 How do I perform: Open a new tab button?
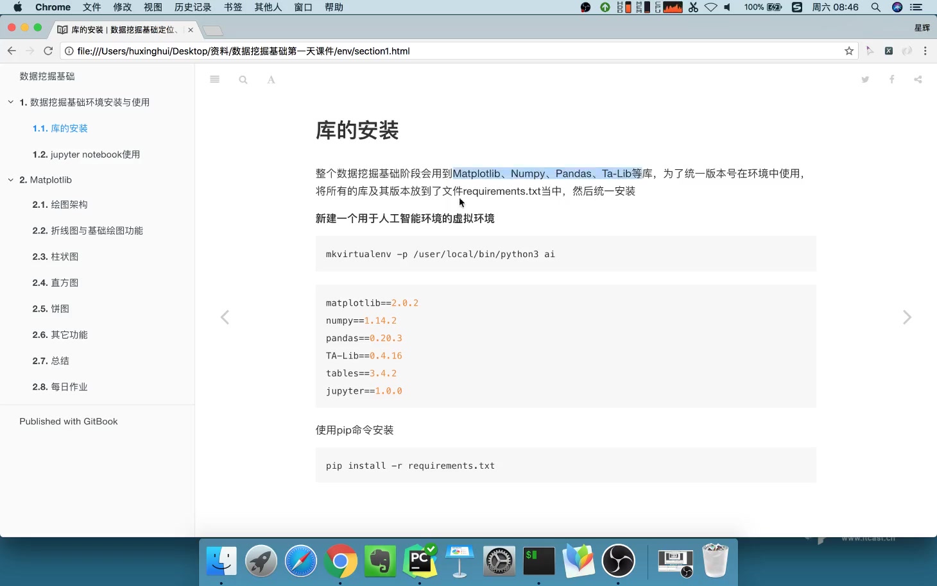click(x=212, y=30)
